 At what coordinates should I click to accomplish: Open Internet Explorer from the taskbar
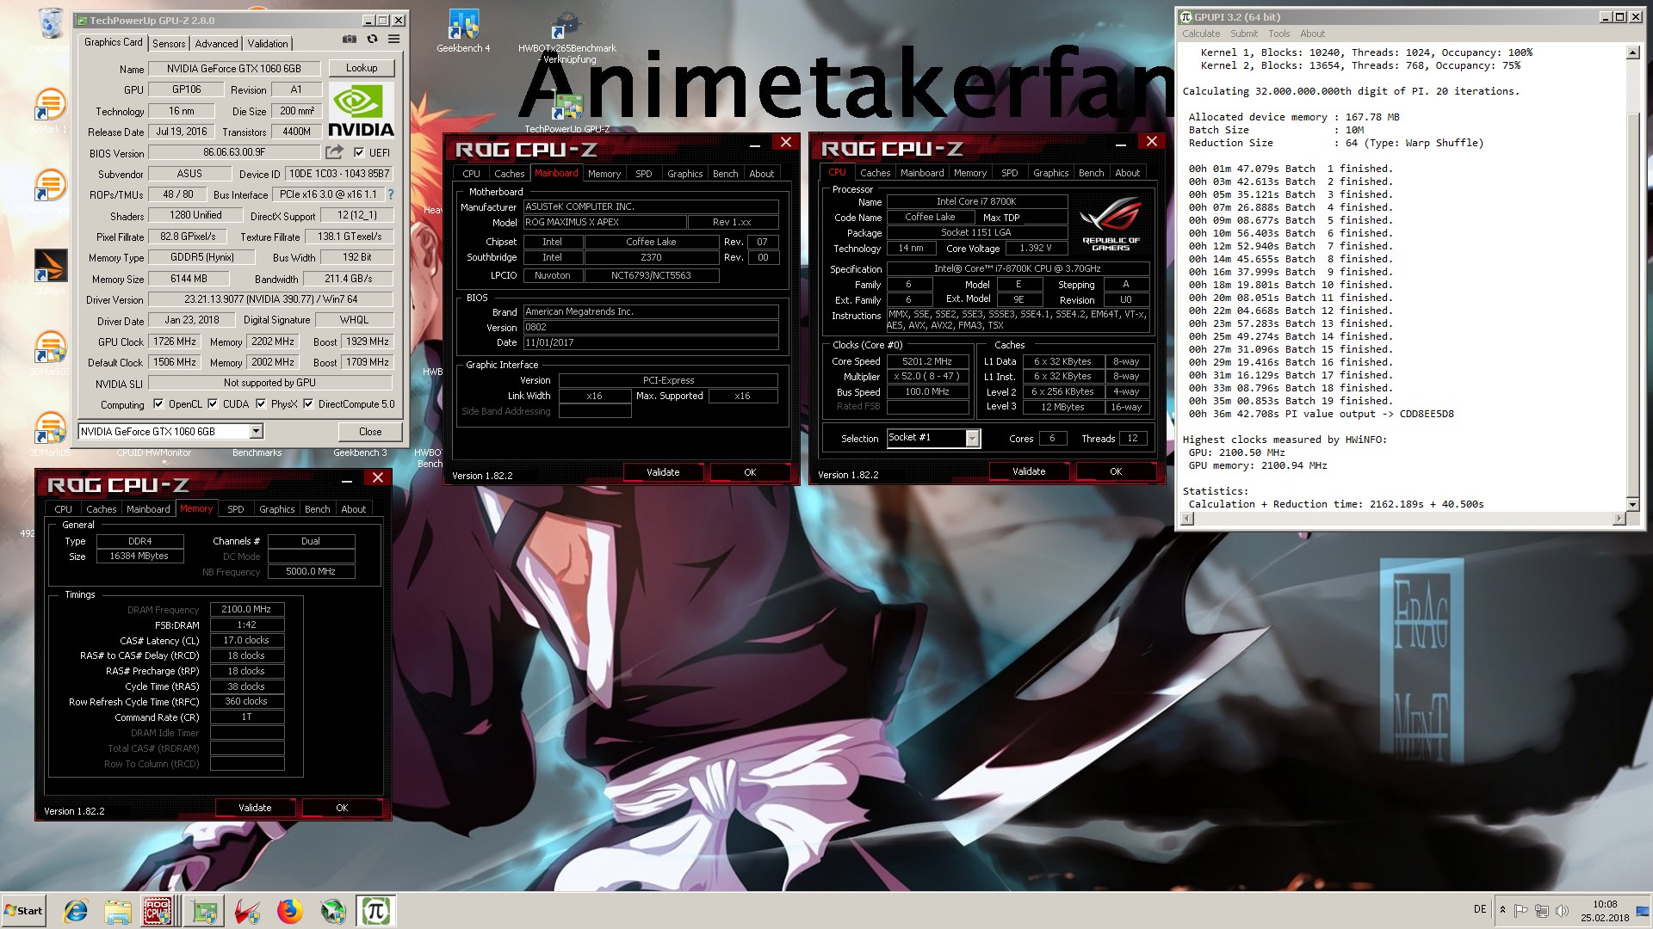[x=76, y=911]
